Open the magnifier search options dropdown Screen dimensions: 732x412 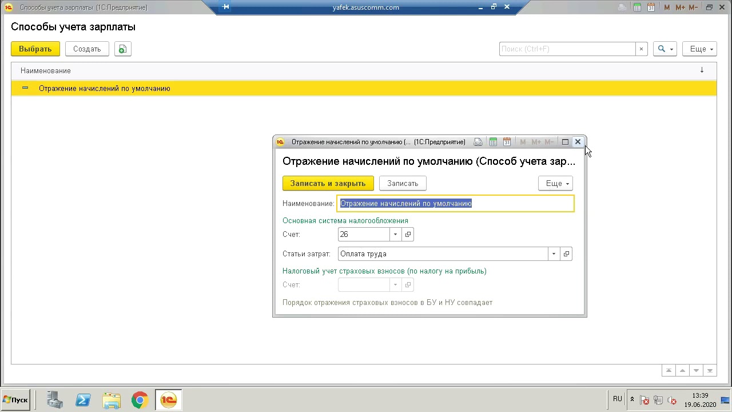click(665, 49)
